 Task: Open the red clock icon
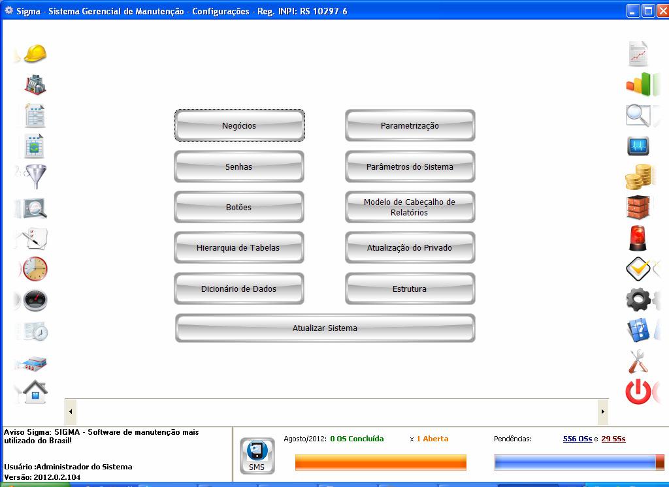(35, 269)
